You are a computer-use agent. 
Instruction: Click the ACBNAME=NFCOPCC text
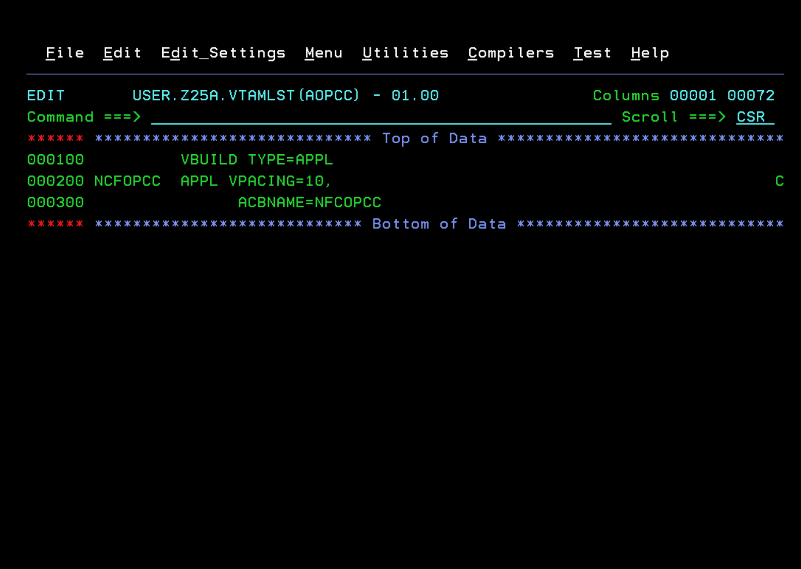click(310, 202)
